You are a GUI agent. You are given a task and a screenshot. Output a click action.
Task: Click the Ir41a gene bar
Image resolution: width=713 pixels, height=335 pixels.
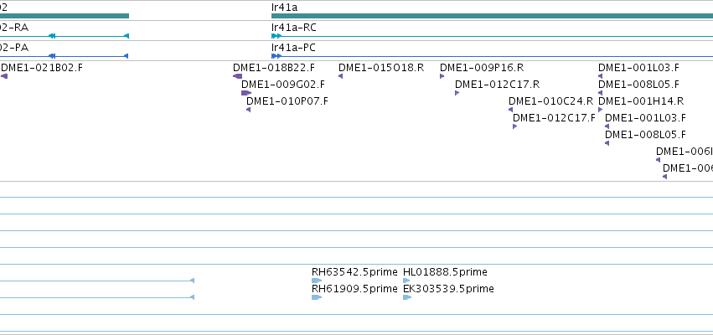492,16
